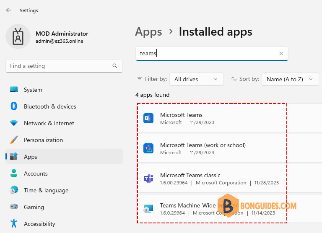Click the Apps breadcrumb link
The height and width of the screenshot is (233, 322).
(x=148, y=32)
